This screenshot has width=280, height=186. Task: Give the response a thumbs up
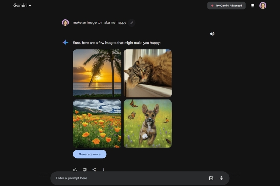click(75, 170)
